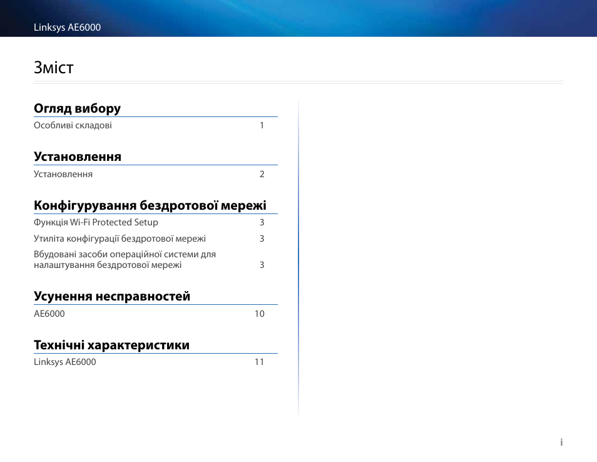The width and height of the screenshot is (597, 462).
Task: Click page number 11 beside 'Linksys AE6000'
Action: (260, 362)
